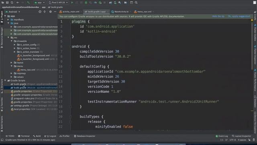Open the Database Inspector tool window
Image resolution: width=257 pixels, height=145 pixels.
point(85,136)
